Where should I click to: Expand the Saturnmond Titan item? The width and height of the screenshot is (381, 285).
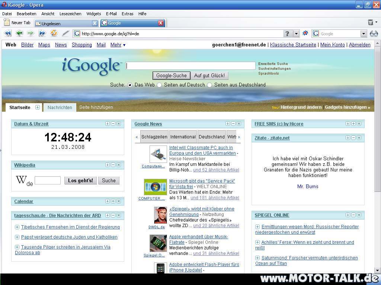point(257,258)
